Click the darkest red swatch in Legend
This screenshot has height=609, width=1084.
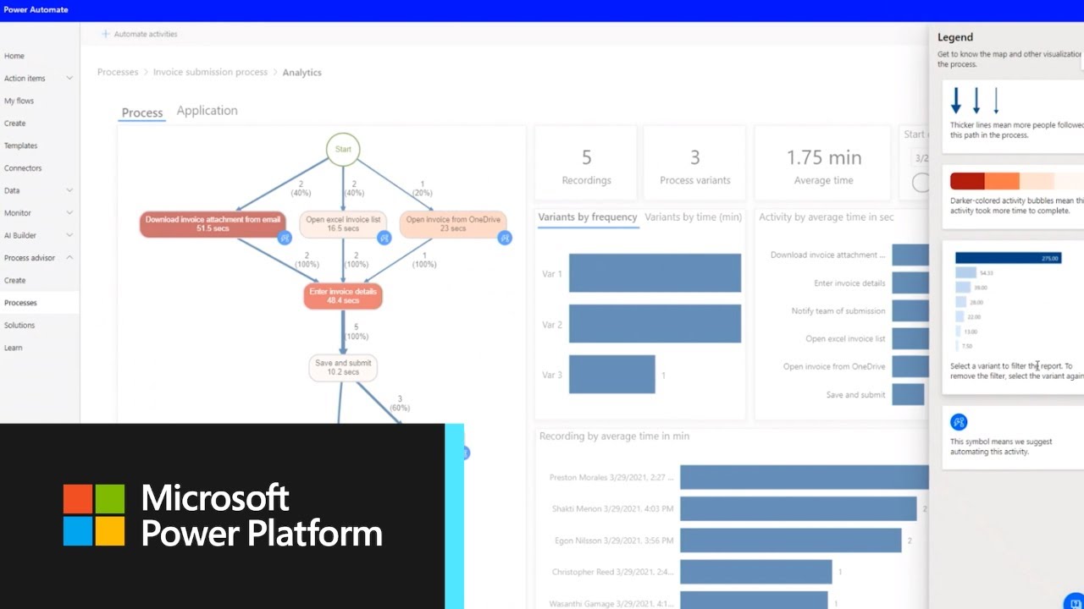[x=967, y=181]
